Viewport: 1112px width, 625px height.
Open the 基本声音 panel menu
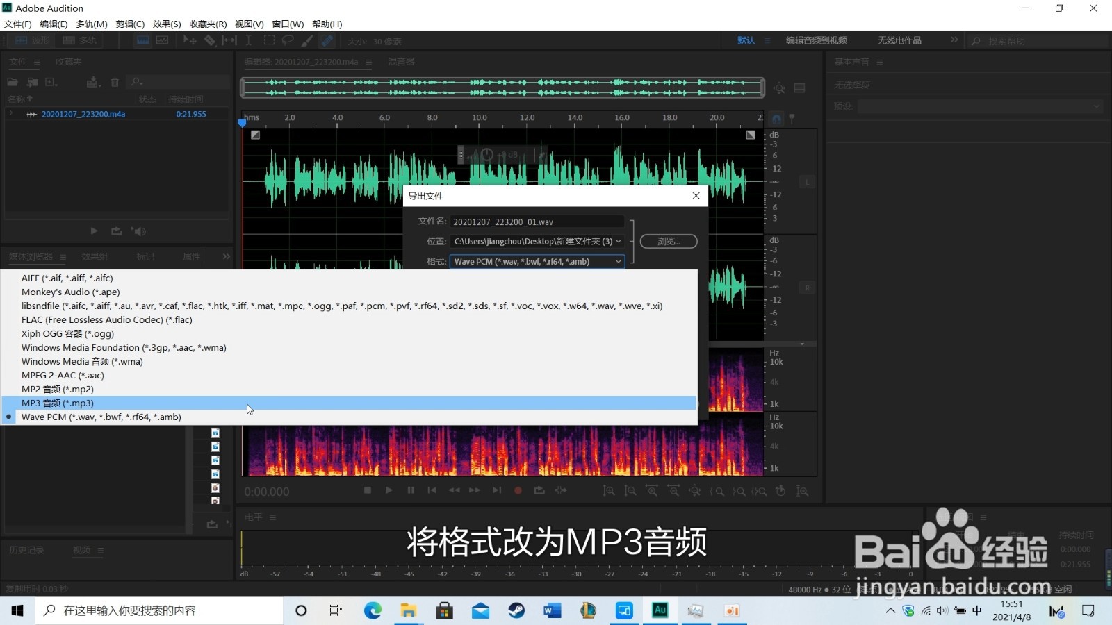(x=879, y=62)
